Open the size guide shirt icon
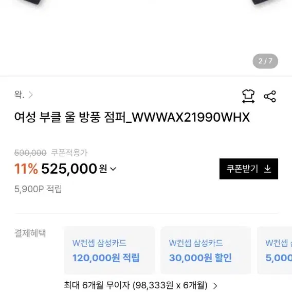The height and width of the screenshot is (292, 292). point(248,96)
